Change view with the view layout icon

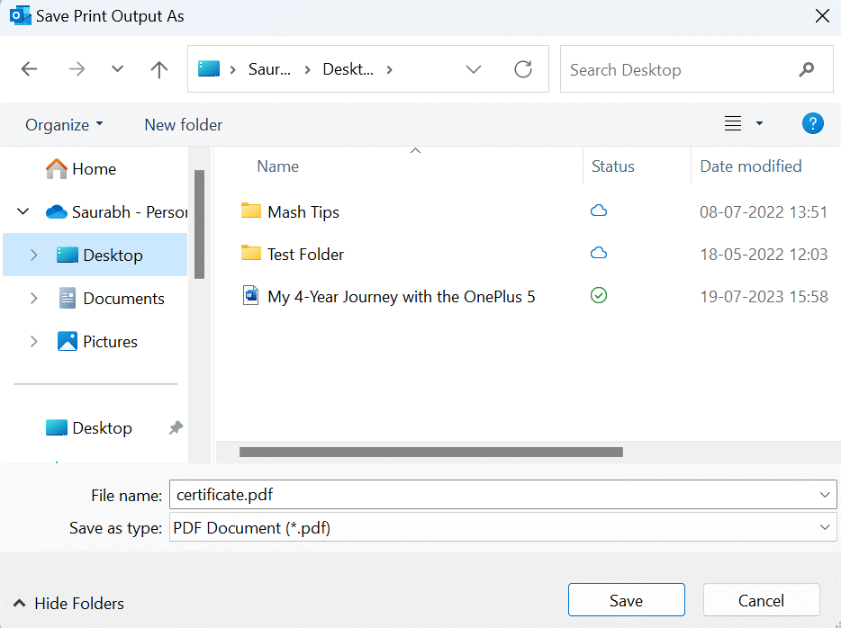click(x=733, y=123)
